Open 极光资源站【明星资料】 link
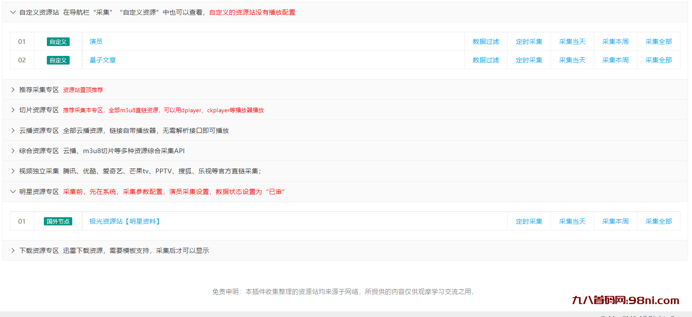The width and height of the screenshot is (692, 317). (125, 222)
